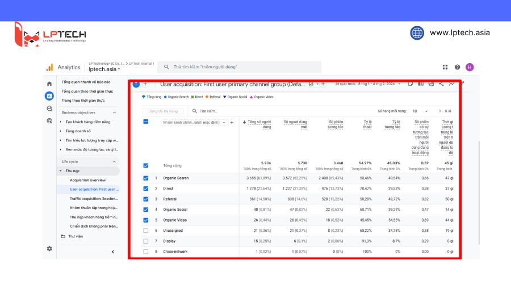Uncheck the Organic Search checkbox

coord(146,178)
